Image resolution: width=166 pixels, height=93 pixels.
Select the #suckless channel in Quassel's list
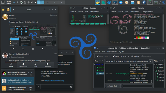pos(100,67)
